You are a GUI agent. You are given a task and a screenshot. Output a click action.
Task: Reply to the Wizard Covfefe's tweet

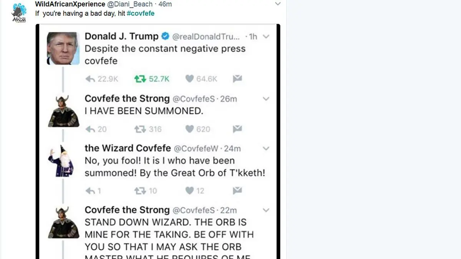[90, 191]
